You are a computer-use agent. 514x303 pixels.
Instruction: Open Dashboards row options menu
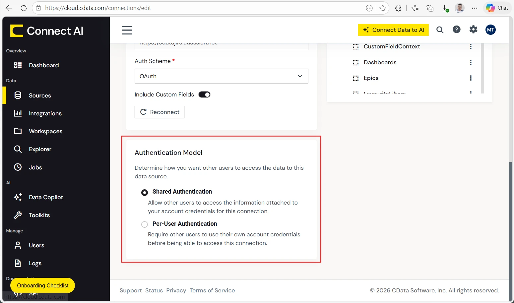coord(471,62)
